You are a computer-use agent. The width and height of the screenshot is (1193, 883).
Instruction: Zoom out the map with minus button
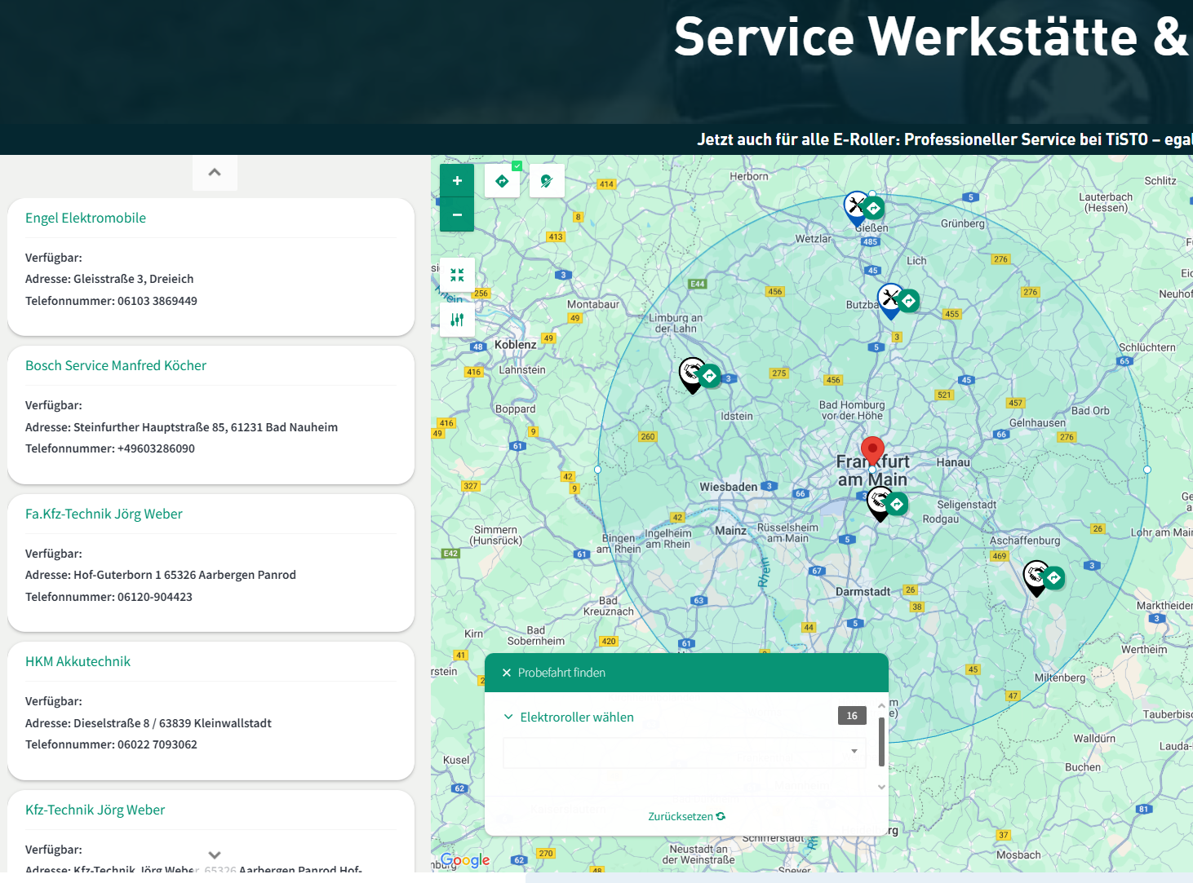tap(457, 215)
